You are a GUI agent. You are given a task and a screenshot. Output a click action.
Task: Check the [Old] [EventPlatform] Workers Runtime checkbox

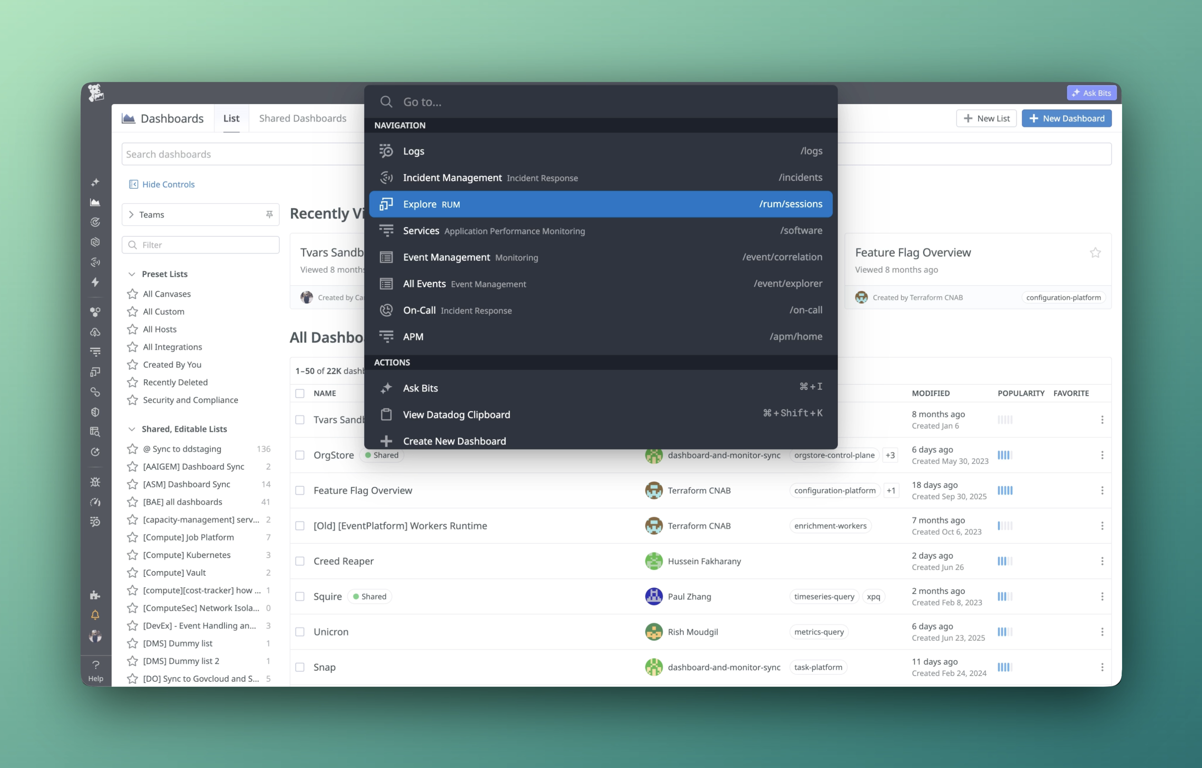click(x=300, y=526)
